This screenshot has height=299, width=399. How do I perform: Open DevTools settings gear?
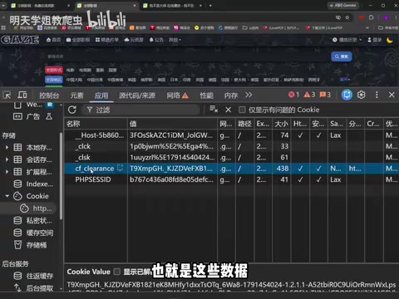point(361,95)
